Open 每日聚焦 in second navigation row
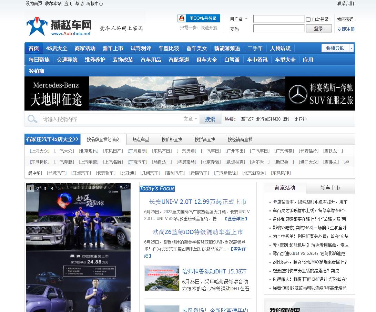The width and height of the screenshot is (376, 312). [x=39, y=60]
